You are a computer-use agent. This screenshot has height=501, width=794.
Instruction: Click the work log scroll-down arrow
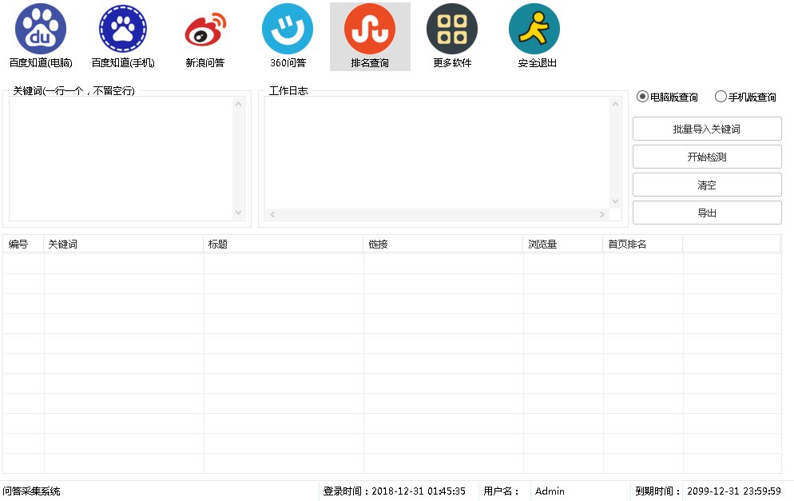pos(615,201)
